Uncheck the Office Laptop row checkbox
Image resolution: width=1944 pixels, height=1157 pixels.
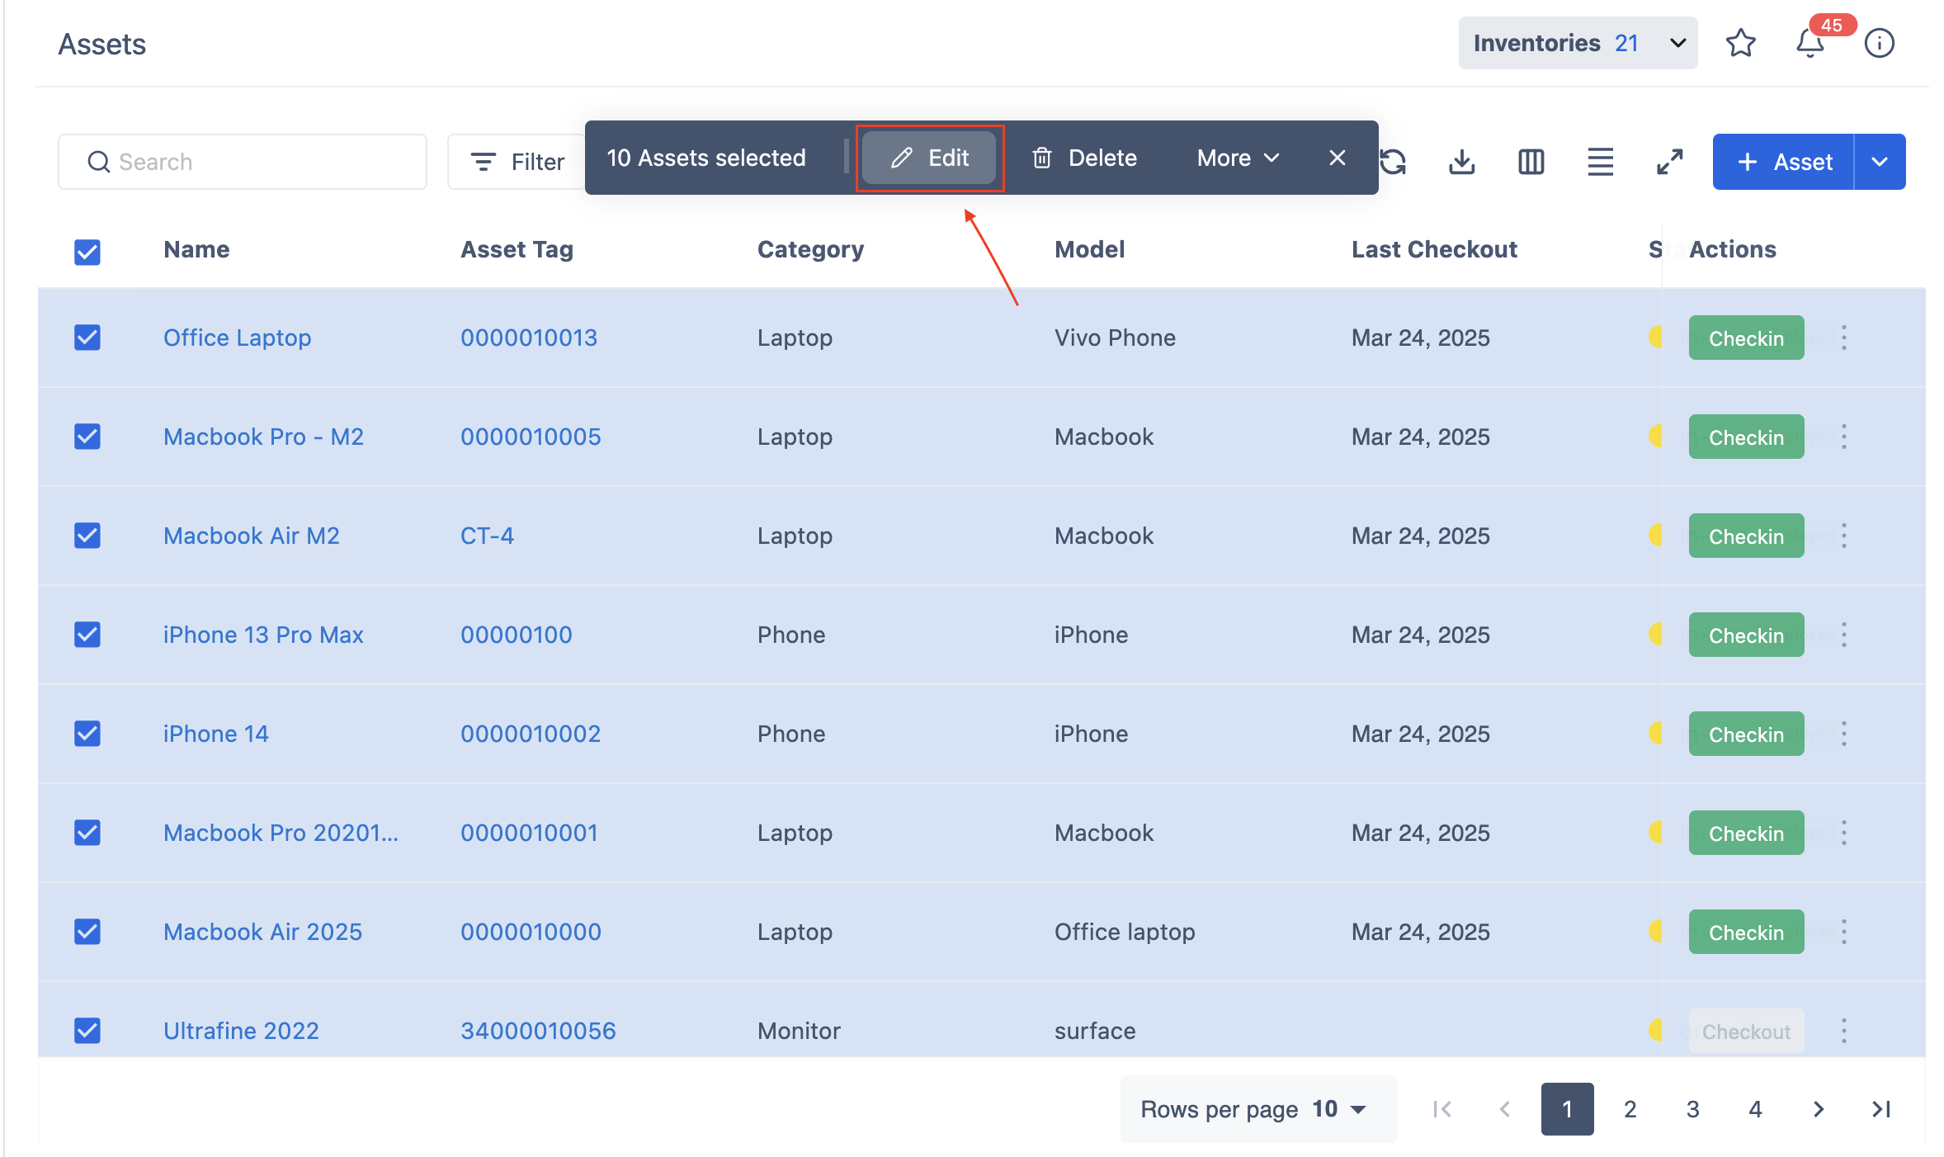[x=87, y=338]
